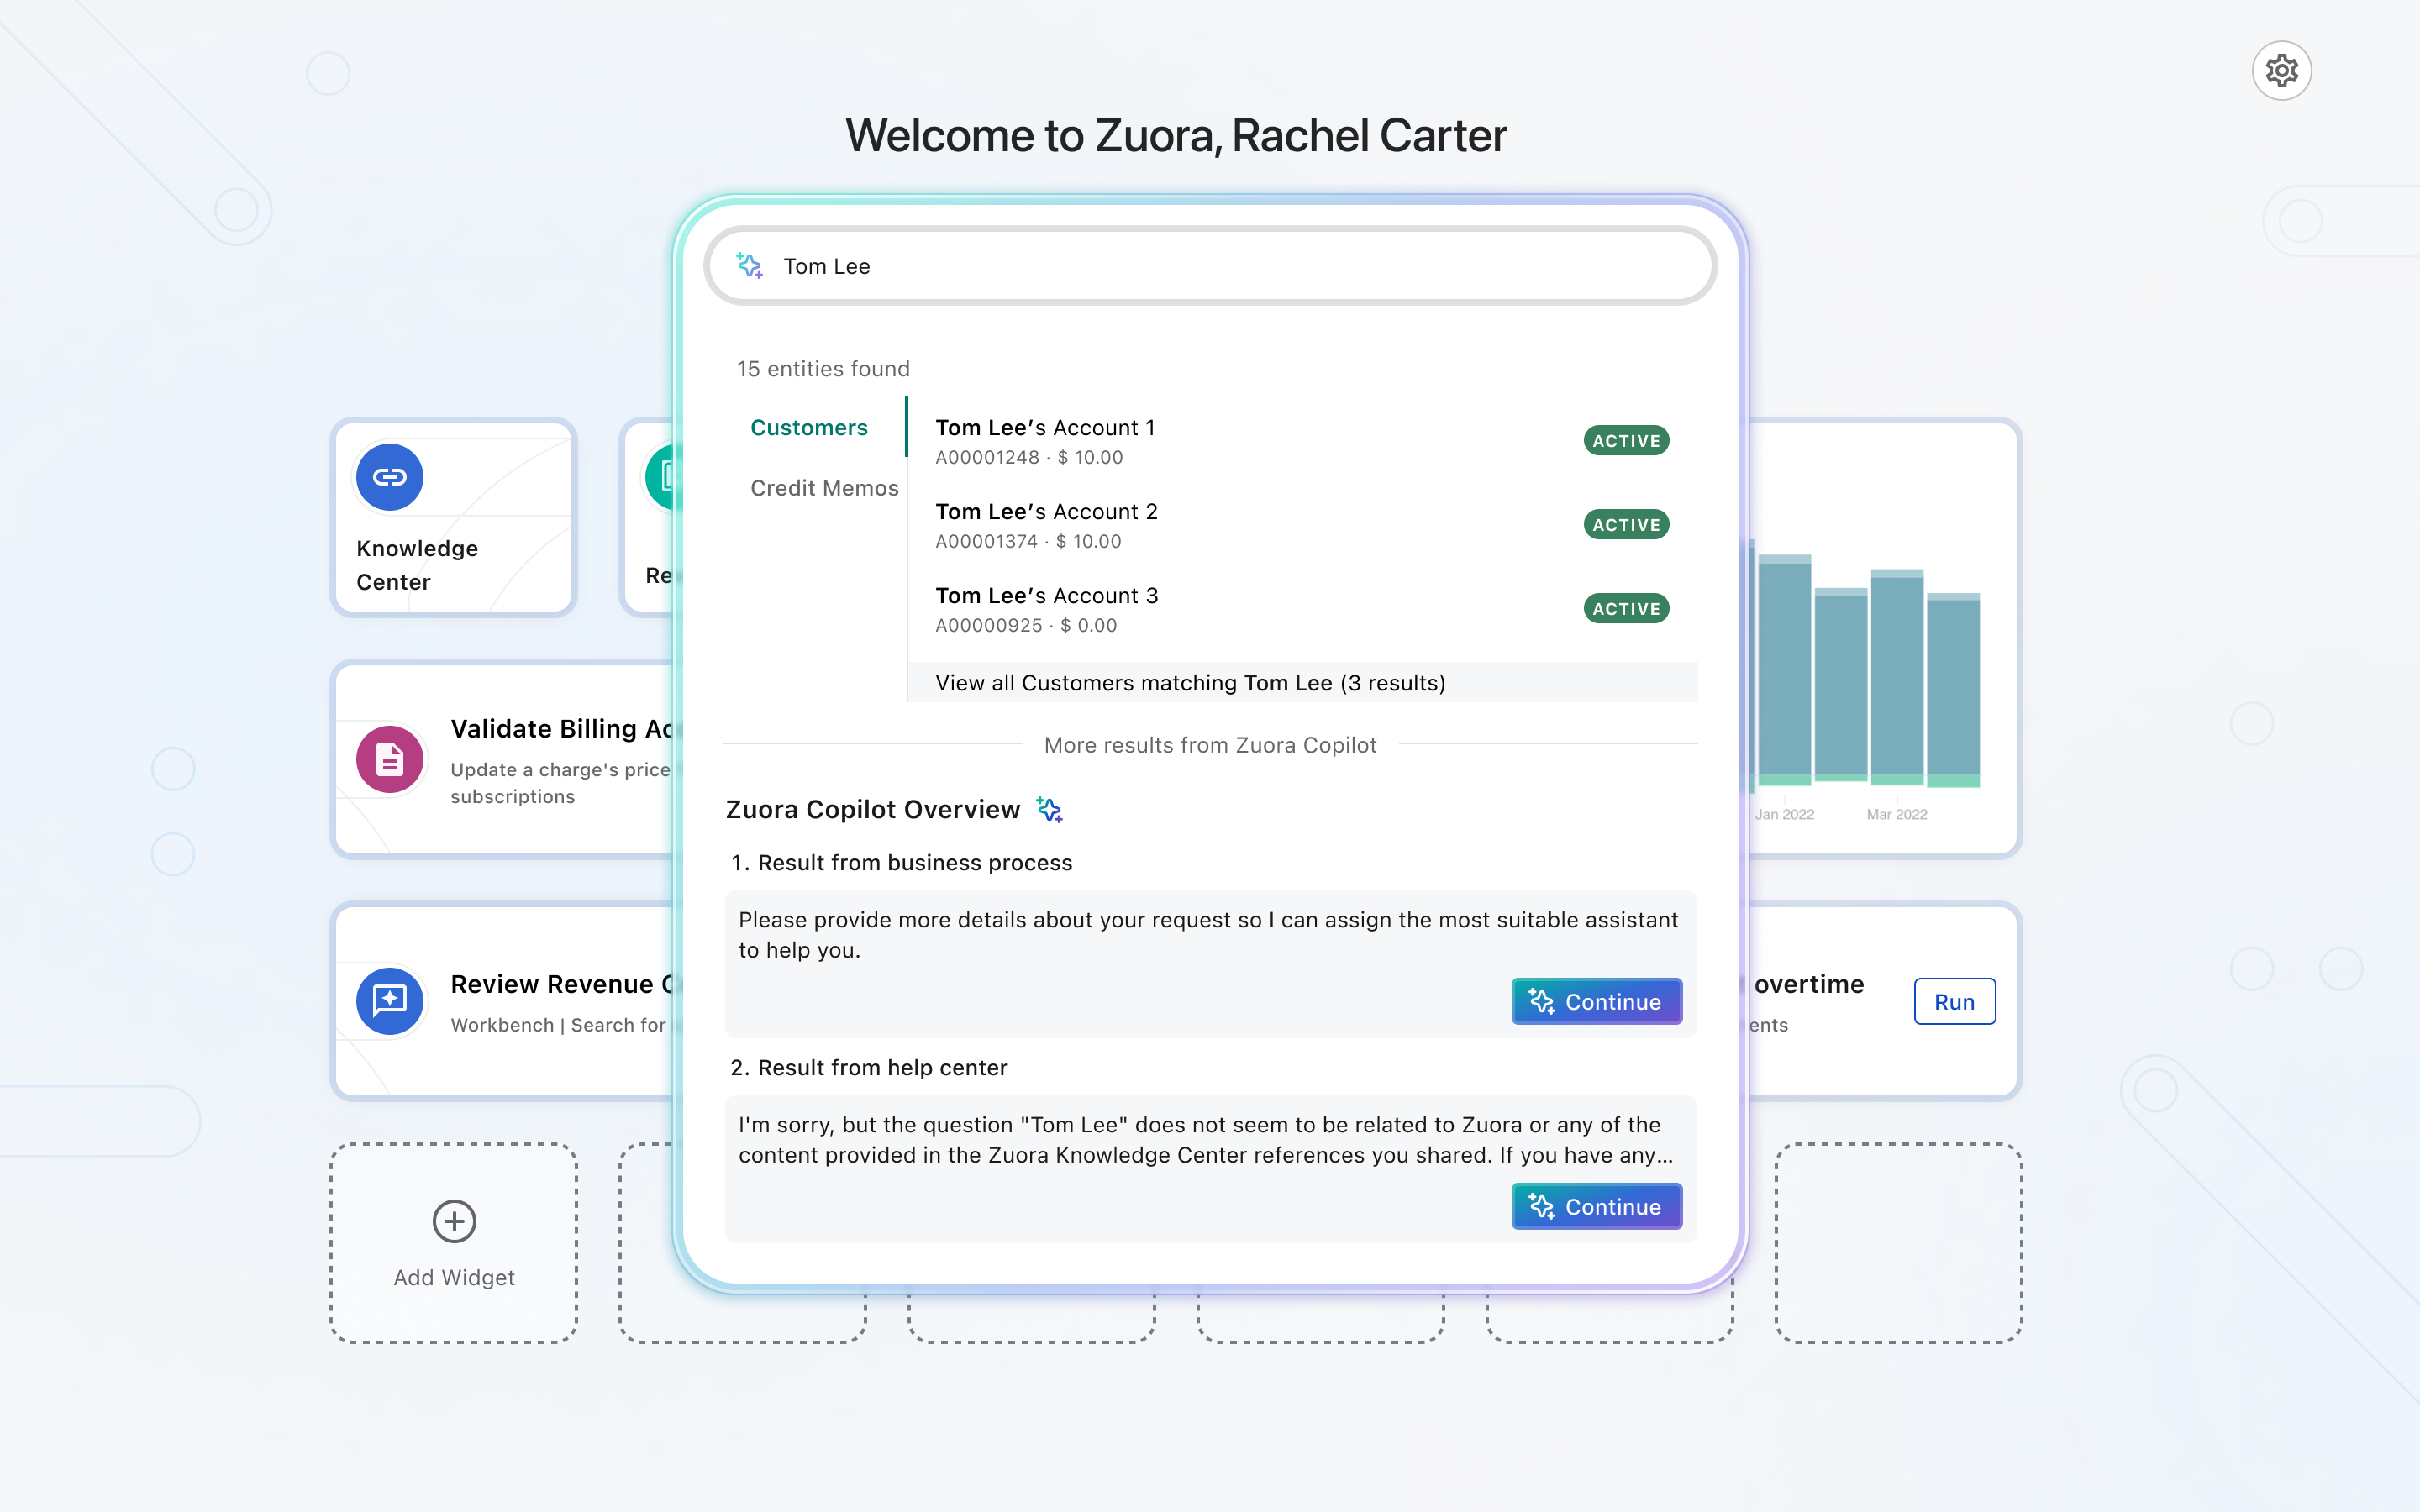The image size is (2420, 1512).
Task: Switch to the Credit Memos tab
Action: tap(824, 488)
